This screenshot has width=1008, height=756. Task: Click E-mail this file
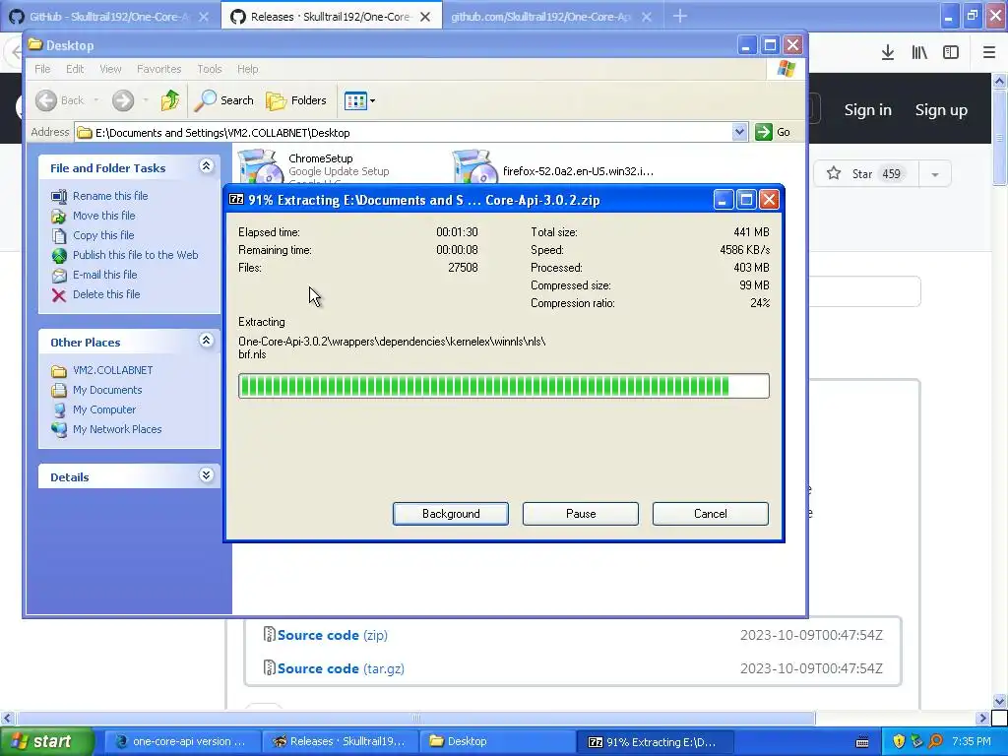coord(104,275)
